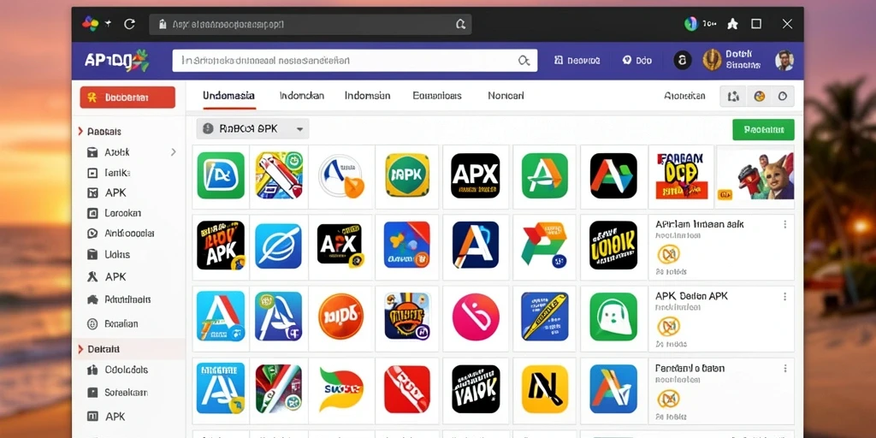Open Odoiadots in the sidebar
The image size is (876, 438).
(x=118, y=370)
